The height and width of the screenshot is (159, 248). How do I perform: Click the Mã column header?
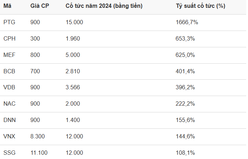point(8,6)
